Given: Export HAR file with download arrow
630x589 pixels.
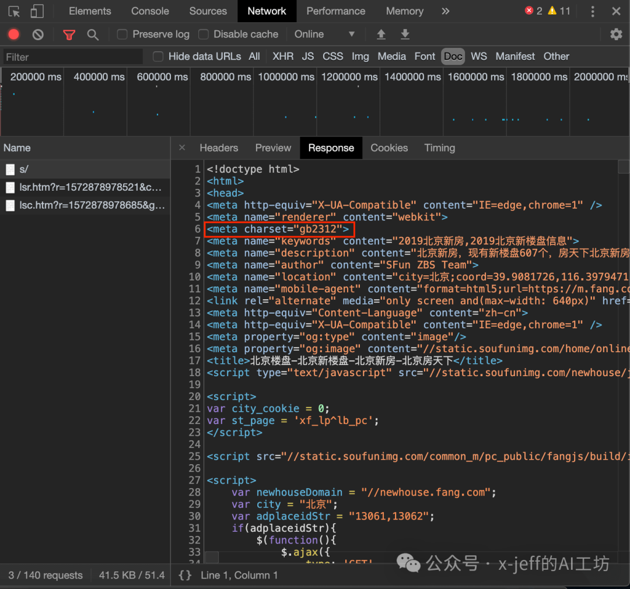Looking at the screenshot, I should (405, 34).
